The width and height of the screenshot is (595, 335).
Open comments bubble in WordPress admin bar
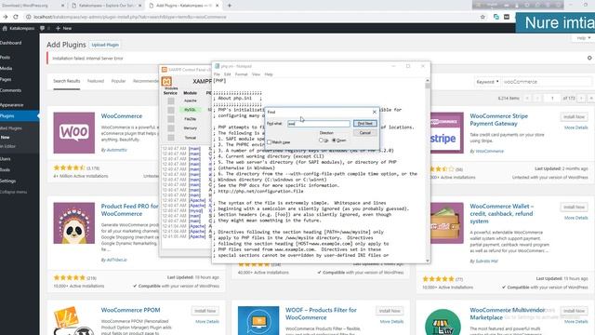(42, 28)
